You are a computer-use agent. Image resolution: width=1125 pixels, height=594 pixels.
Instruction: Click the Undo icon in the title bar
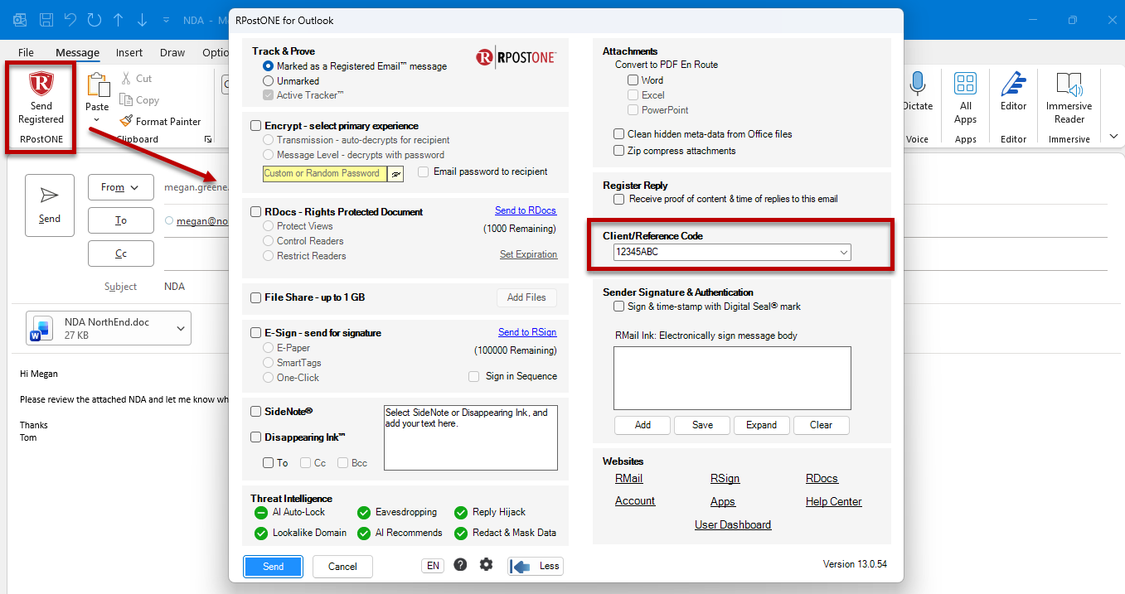(x=70, y=19)
